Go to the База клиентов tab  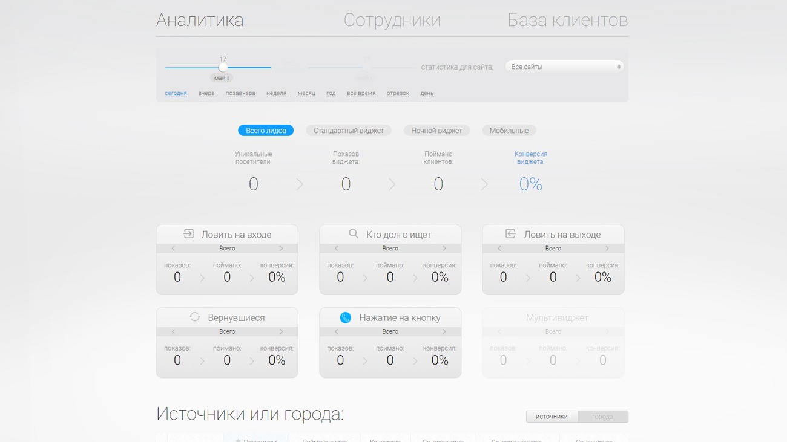point(567,20)
